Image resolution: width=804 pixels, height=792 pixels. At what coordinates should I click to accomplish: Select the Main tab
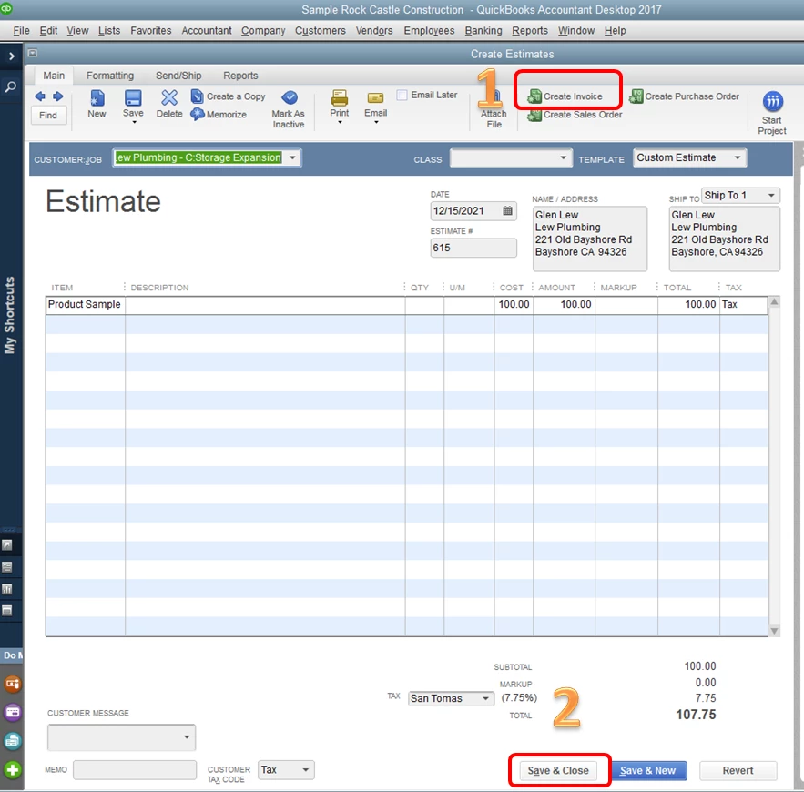click(54, 76)
